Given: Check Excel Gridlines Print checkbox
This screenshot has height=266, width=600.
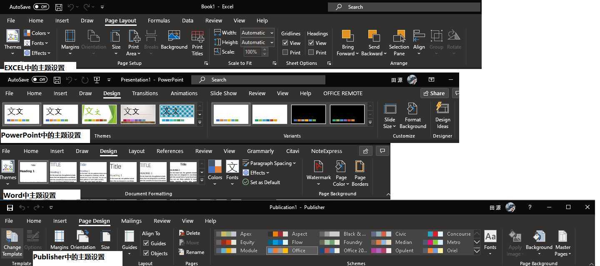Looking at the screenshot, I should pos(285,52).
